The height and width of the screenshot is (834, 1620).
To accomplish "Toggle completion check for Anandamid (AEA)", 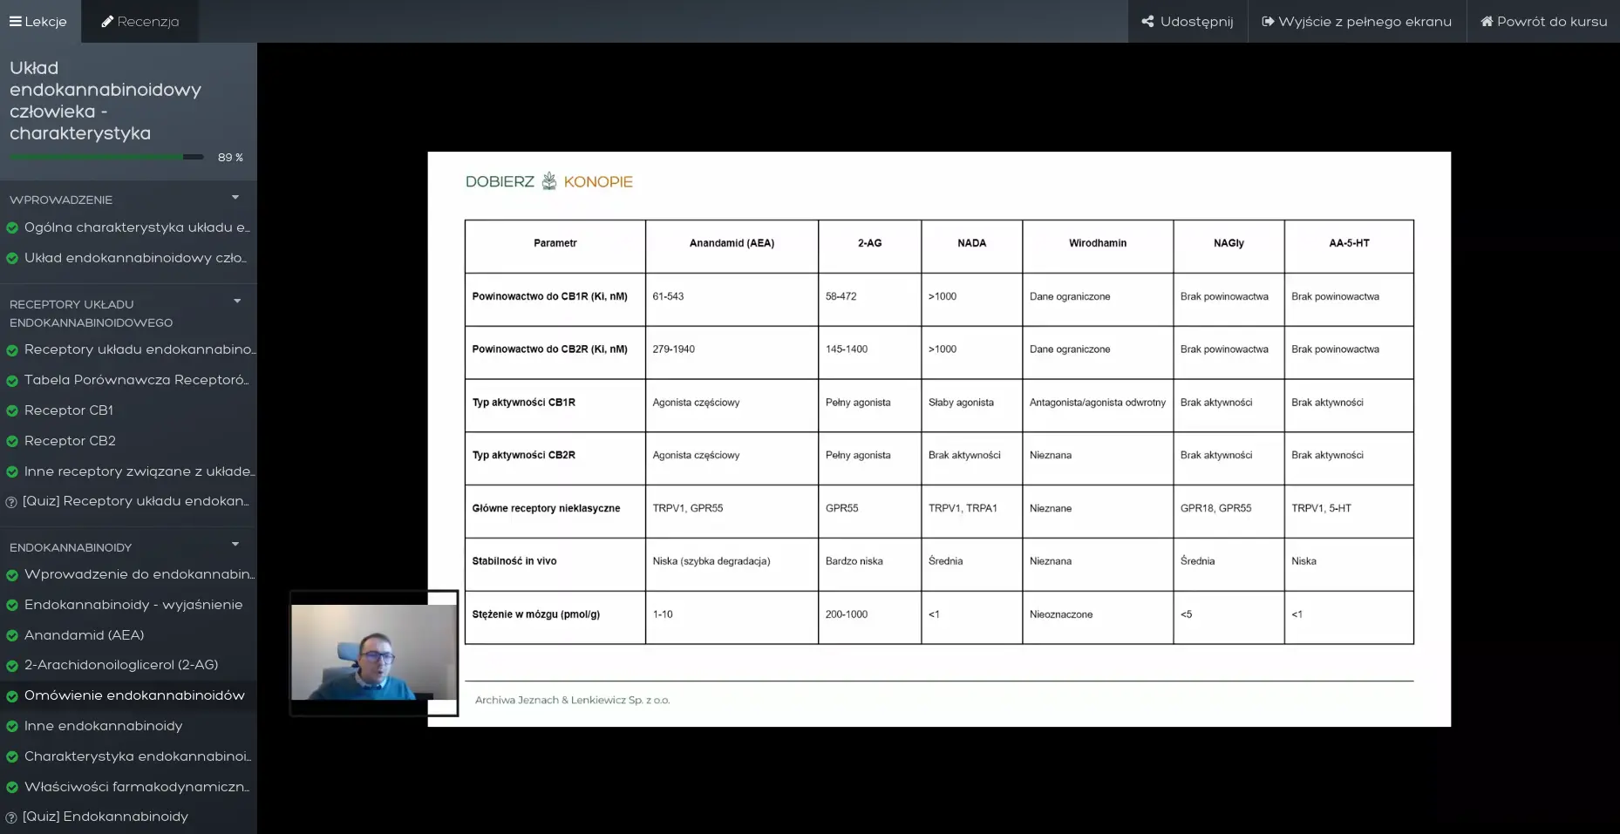I will [12, 635].
